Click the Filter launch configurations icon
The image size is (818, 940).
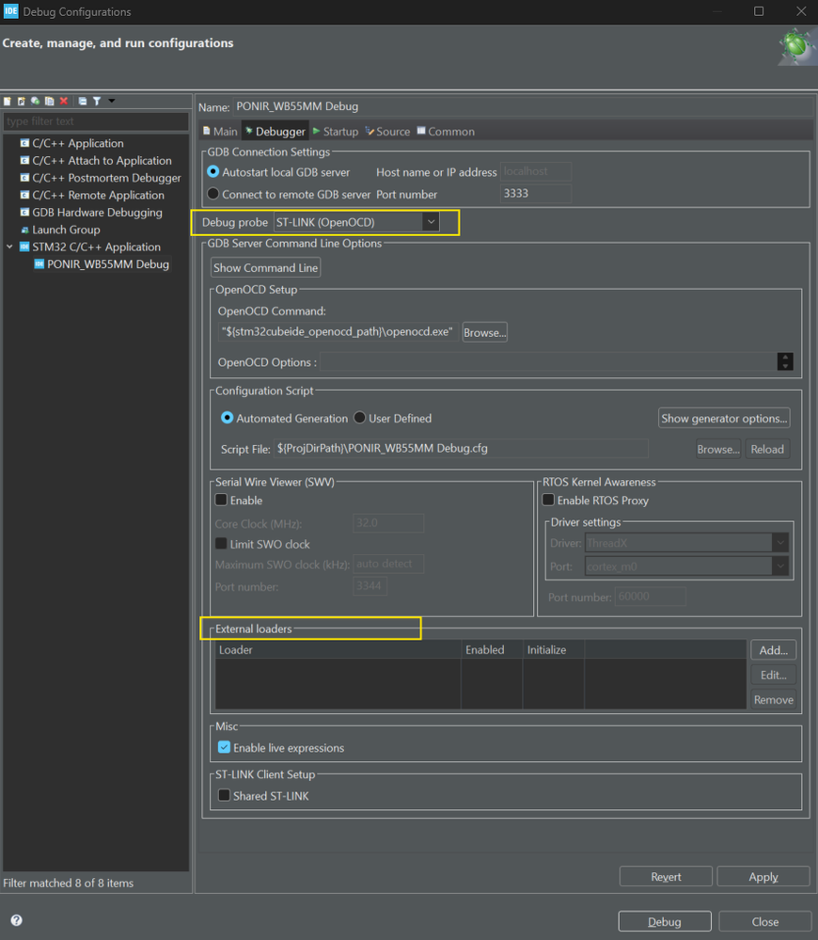click(x=96, y=102)
